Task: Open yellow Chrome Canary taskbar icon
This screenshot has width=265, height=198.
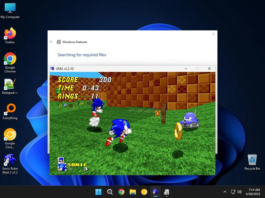Action: pos(144,192)
